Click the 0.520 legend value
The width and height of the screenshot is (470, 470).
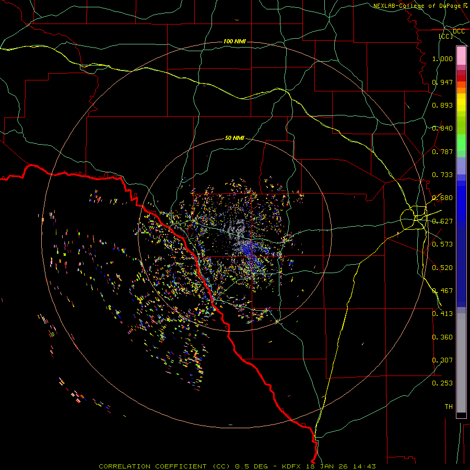tap(442, 268)
